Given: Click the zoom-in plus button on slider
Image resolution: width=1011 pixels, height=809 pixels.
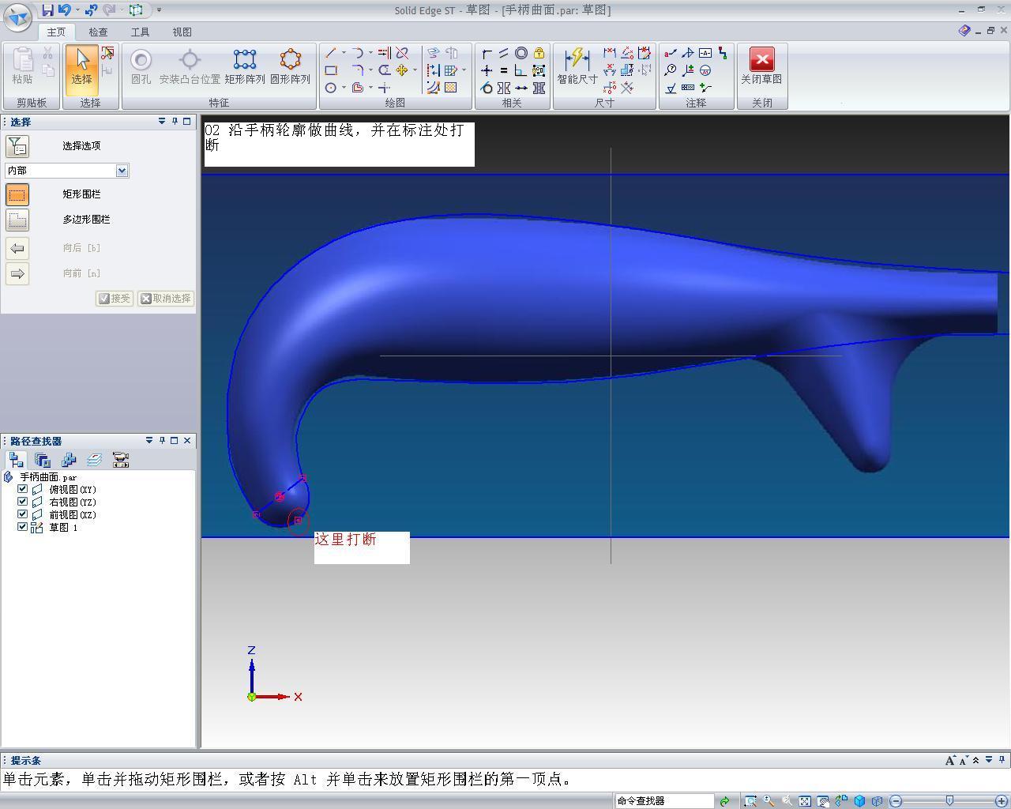Looking at the screenshot, I should (x=1002, y=801).
